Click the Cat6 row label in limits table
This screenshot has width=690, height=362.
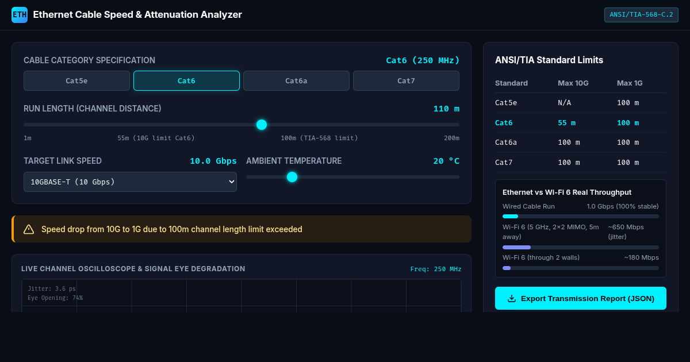tap(504, 123)
